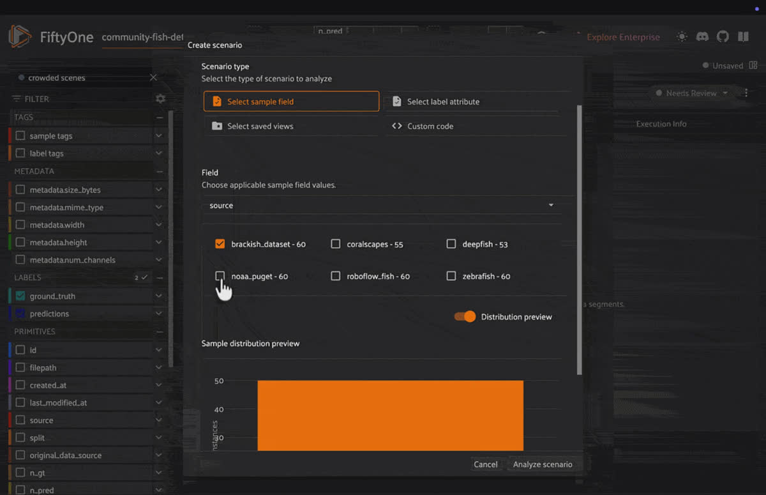Screen dimensions: 766x495
Task: Click the orange bar in distribution preview
Action: tap(391, 415)
